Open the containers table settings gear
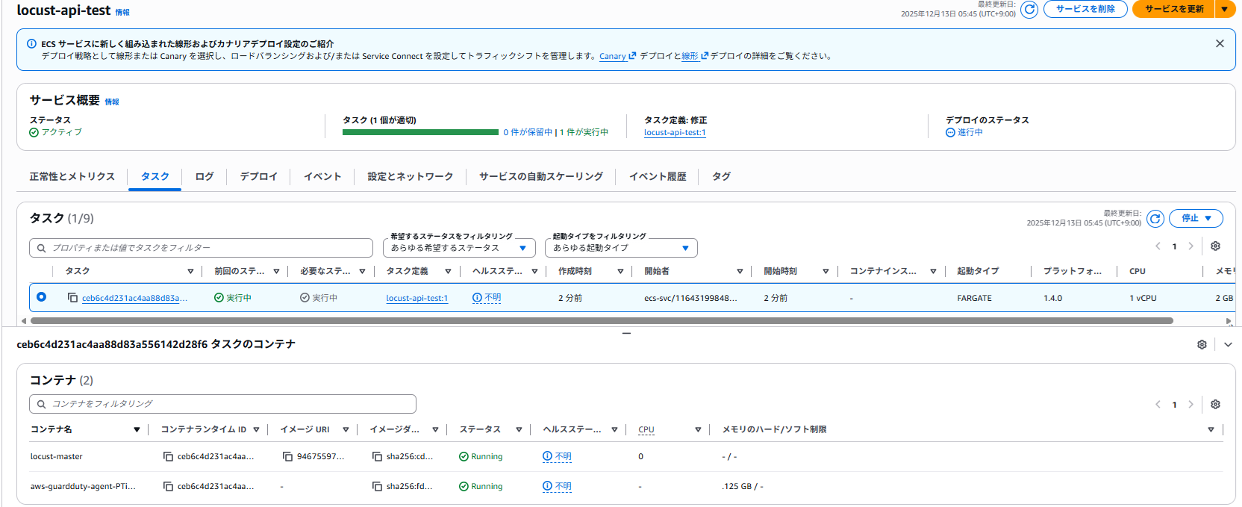1242x507 pixels. 1215,405
